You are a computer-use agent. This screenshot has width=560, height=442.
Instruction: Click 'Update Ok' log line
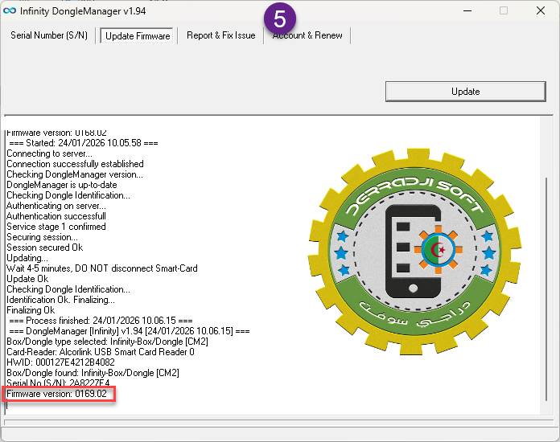(27, 279)
